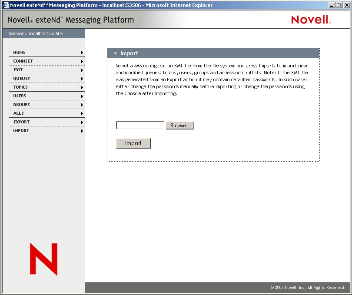352x295 pixels.
Task: Click the arrow next to ACLS
Action: (x=82, y=113)
